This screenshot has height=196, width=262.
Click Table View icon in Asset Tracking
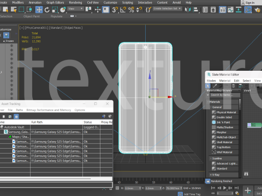pos(16,117)
